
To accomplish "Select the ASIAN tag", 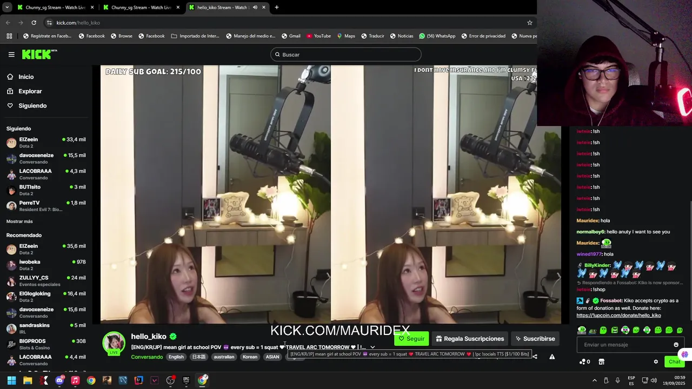I will pos(272,357).
